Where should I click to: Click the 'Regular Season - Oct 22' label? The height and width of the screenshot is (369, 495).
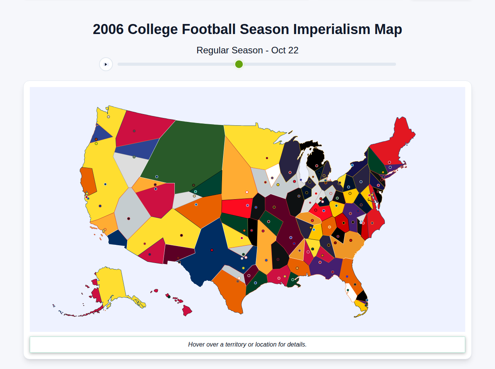click(x=247, y=50)
